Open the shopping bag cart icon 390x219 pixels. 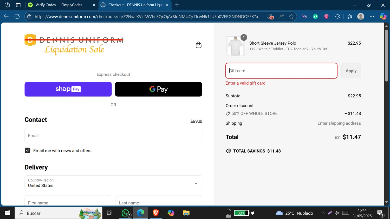pyautogui.click(x=199, y=45)
